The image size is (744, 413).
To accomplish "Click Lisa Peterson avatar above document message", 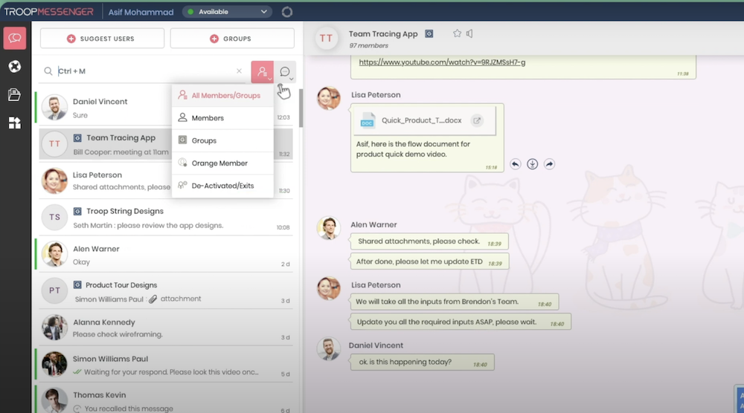I will pos(329,99).
